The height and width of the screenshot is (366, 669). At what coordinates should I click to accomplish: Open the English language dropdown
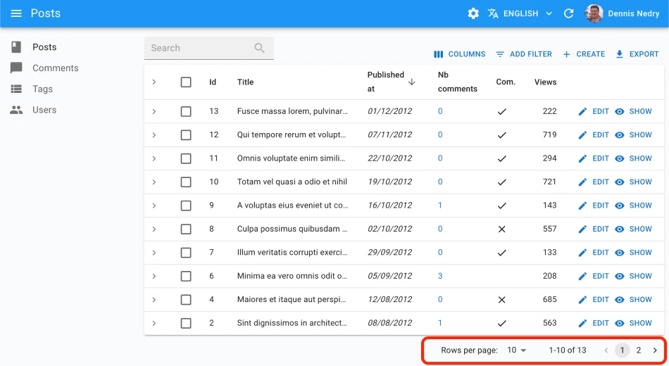click(x=520, y=13)
